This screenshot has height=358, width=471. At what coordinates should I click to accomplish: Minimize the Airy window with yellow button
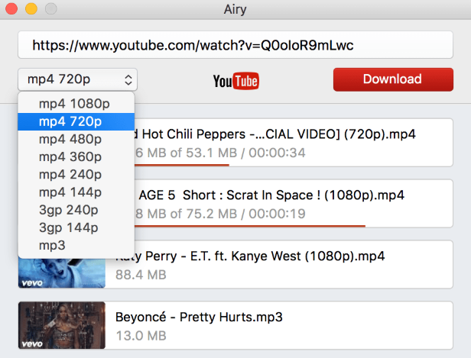[x=31, y=8]
